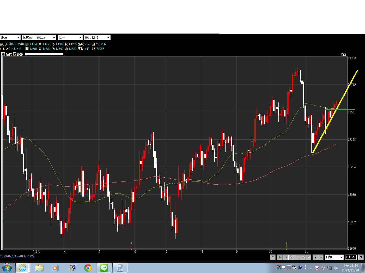Click the diamond icon next to 指標
The width and height of the screenshot is (365, 273).
3,54
